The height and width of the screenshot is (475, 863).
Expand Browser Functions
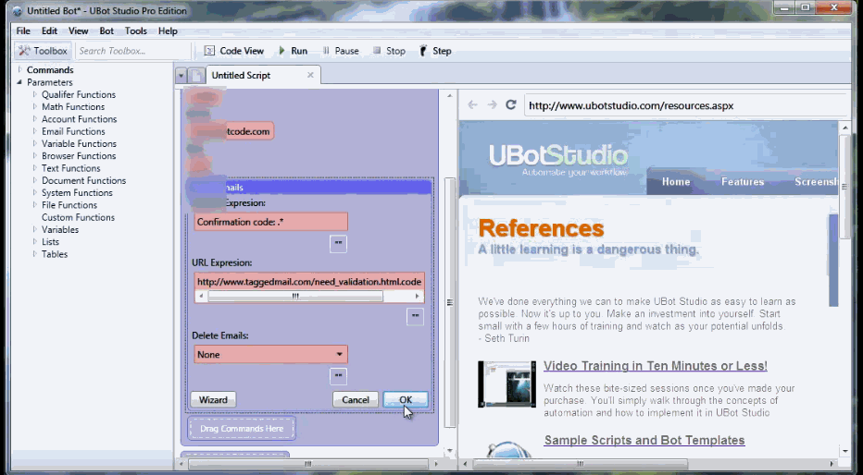point(34,156)
